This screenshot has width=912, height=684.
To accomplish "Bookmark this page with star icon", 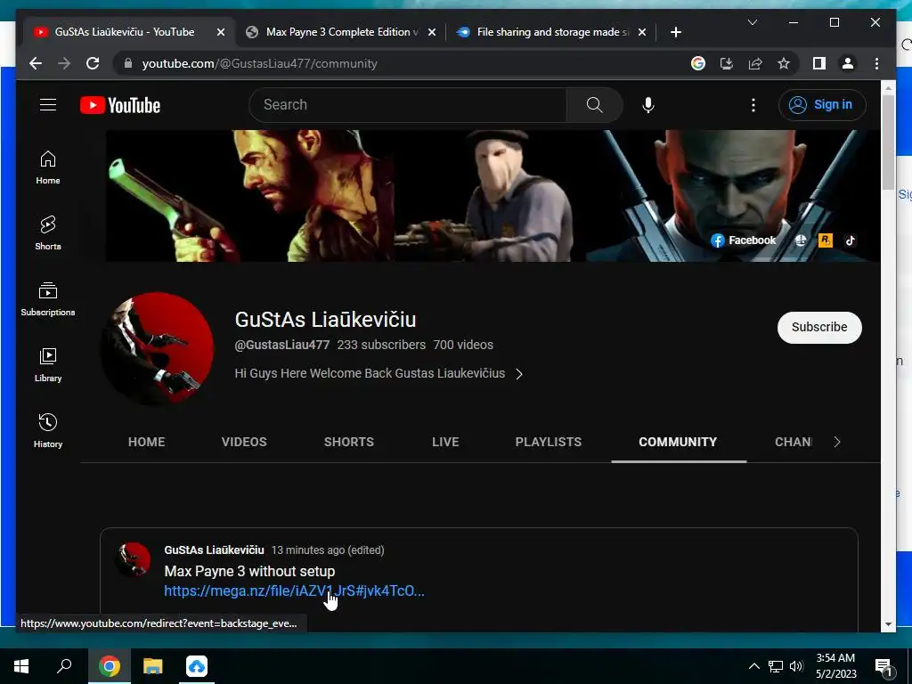I will click(x=784, y=63).
